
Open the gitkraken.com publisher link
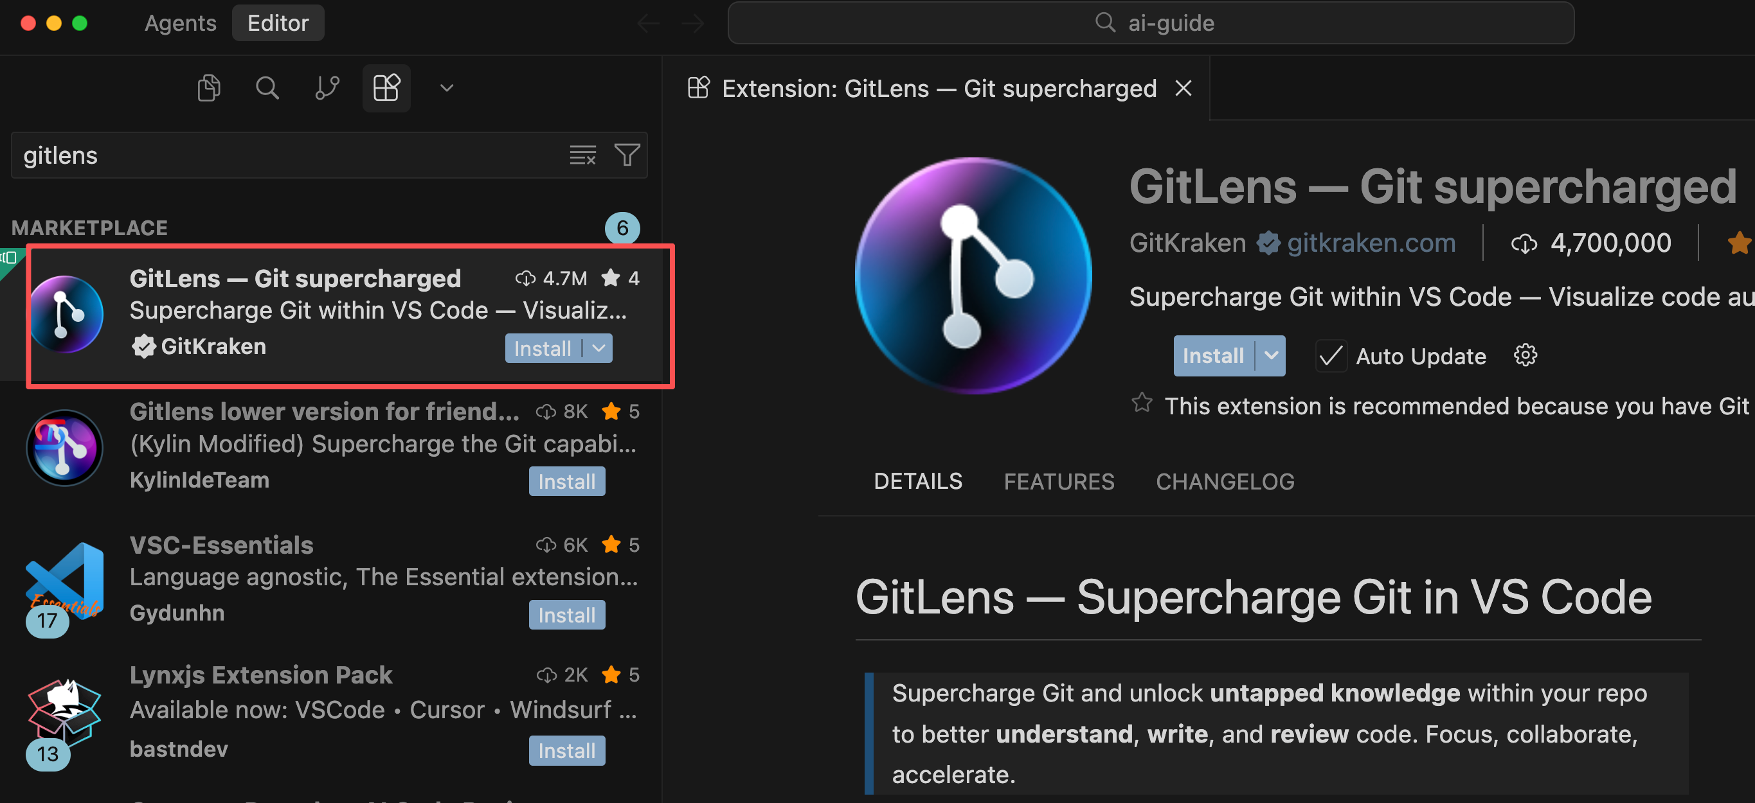pyautogui.click(x=1371, y=243)
